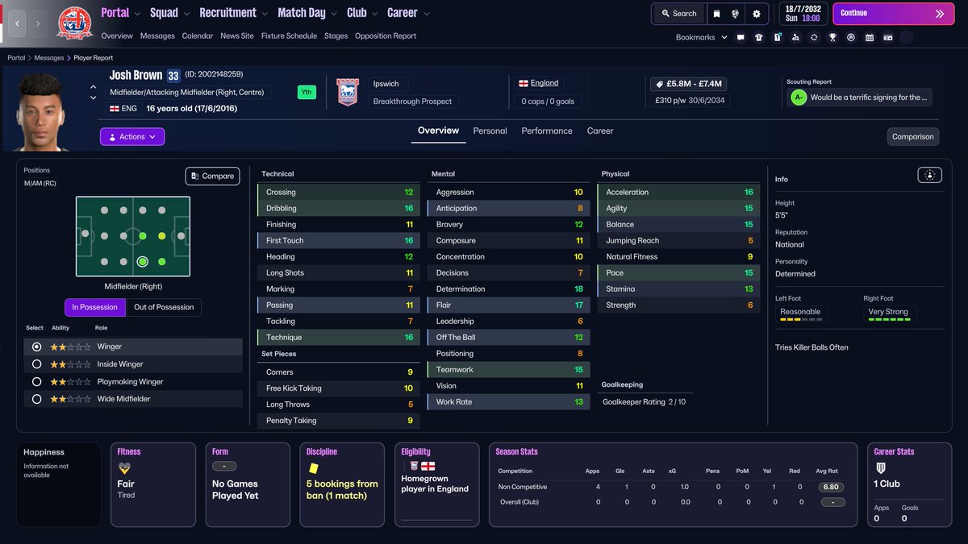The image size is (968, 544).
Task: Click the camera icon in the Info panel
Action: [929, 175]
